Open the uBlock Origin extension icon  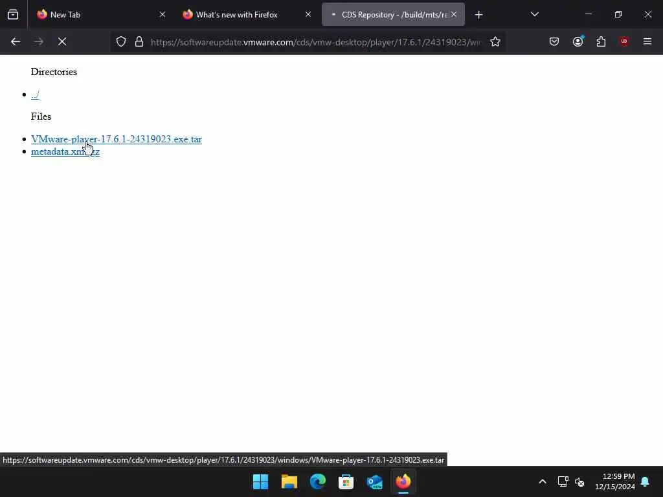pos(624,41)
